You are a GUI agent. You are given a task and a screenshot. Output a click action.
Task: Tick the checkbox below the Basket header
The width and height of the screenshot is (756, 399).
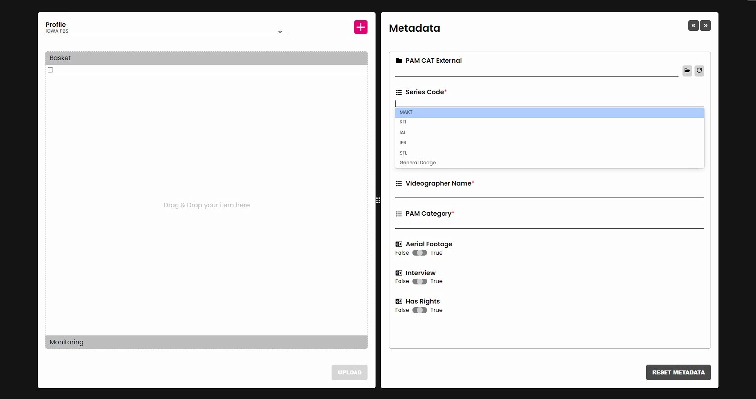[50, 70]
